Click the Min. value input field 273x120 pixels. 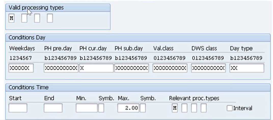click(87, 108)
